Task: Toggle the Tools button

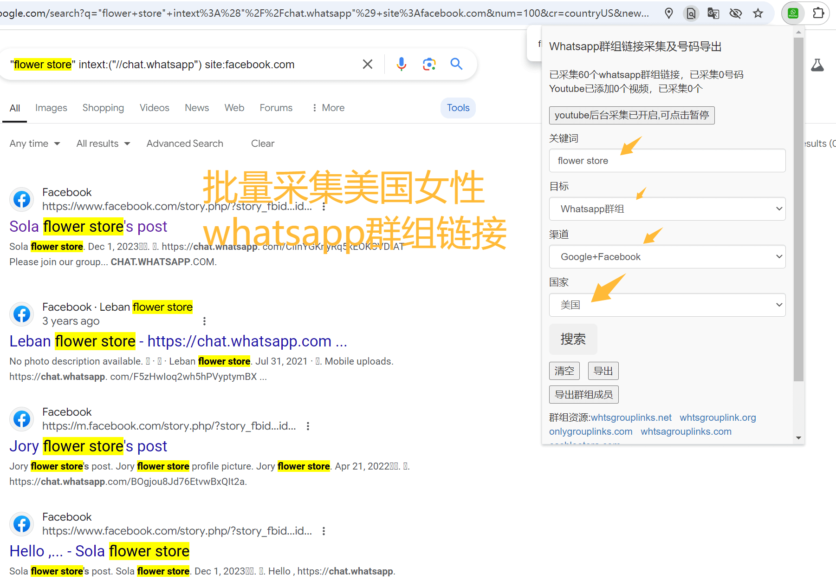Action: [458, 108]
